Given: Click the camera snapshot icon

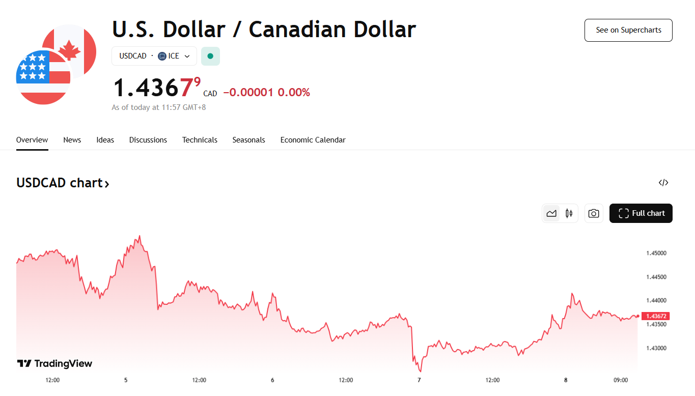Looking at the screenshot, I should pyautogui.click(x=594, y=214).
